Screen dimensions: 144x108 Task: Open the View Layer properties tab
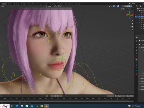click(136, 50)
